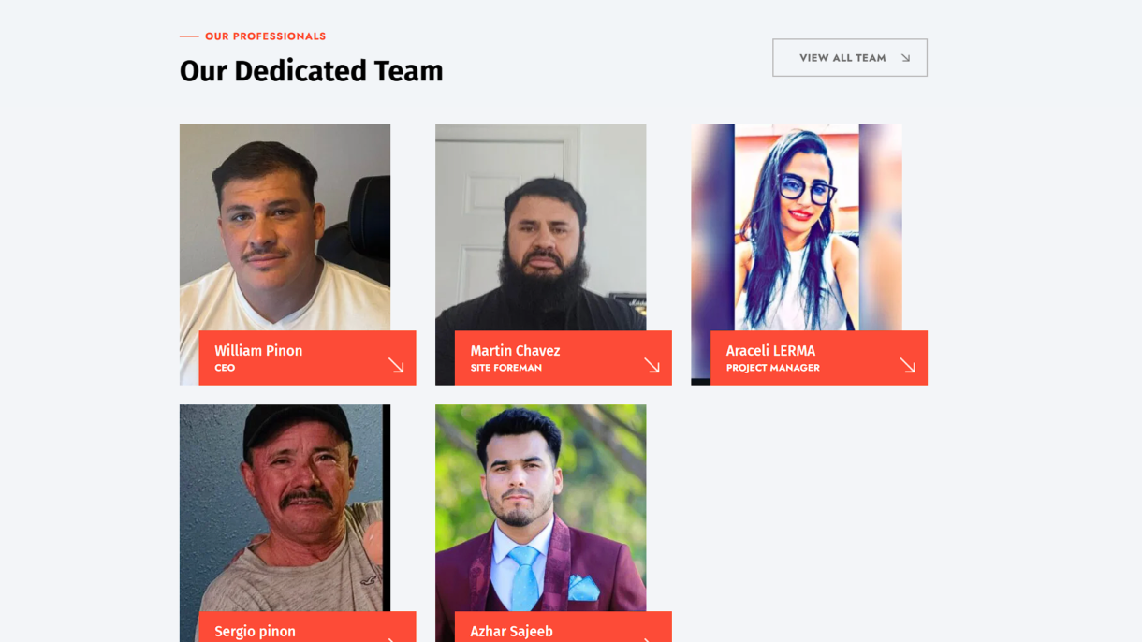Click Araceli LERMA's profile photo

[x=797, y=227]
